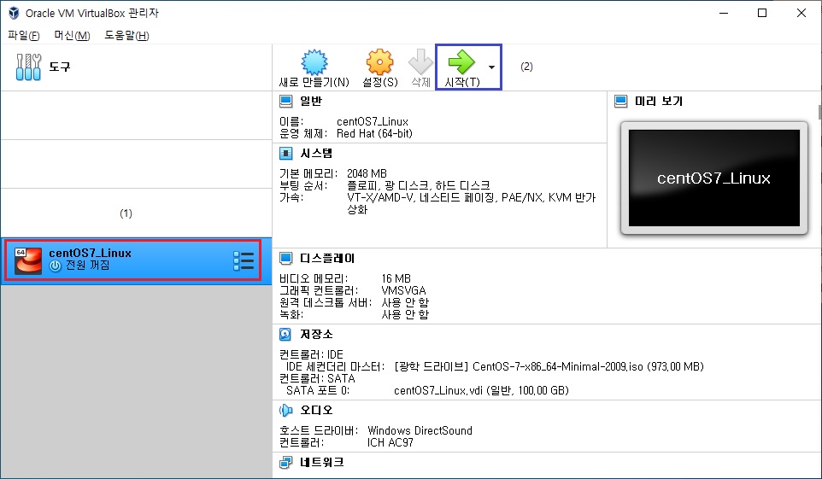Click the VirtualBox title bar logo

(14, 13)
